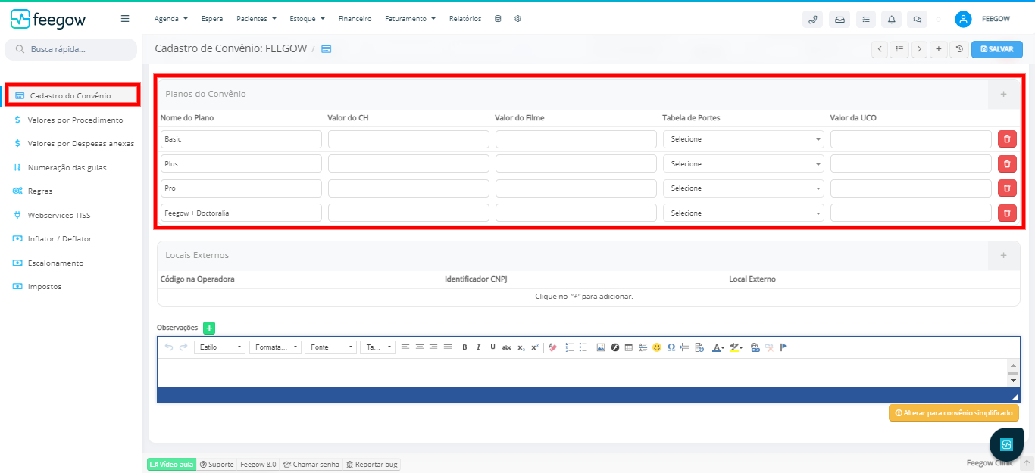Viewport: 1035px width, 473px height.
Task: Toggle bulleted list
Action: coord(583,347)
